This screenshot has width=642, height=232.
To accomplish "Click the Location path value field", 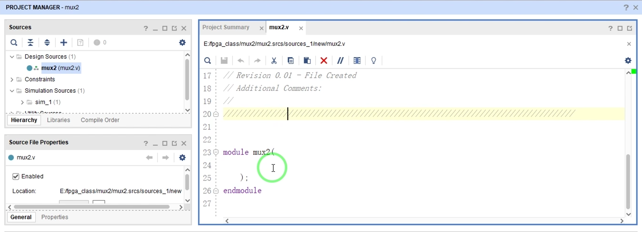I will 121,191.
